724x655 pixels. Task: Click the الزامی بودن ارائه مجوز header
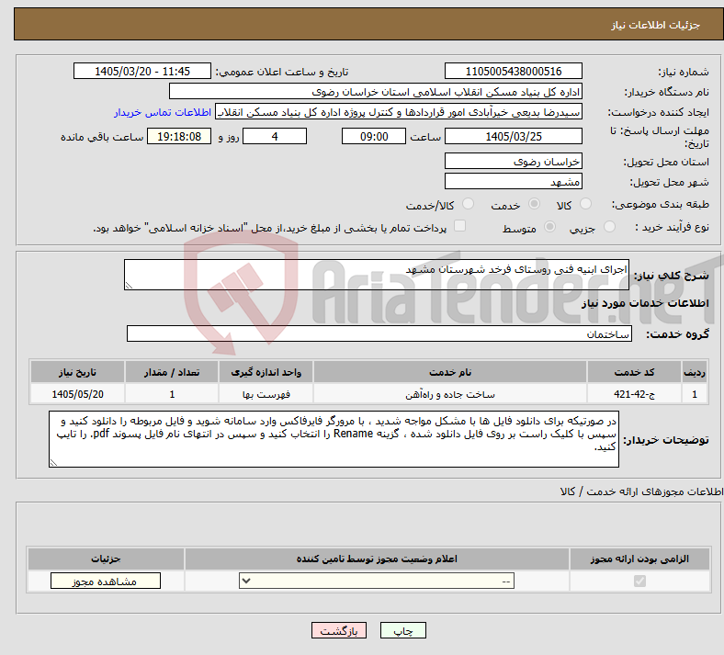point(639,559)
